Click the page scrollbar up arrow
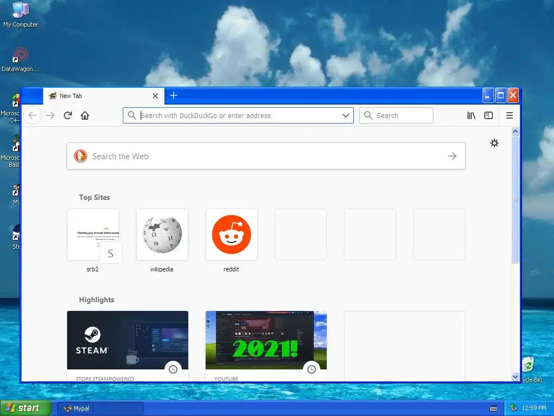 pyautogui.click(x=515, y=132)
